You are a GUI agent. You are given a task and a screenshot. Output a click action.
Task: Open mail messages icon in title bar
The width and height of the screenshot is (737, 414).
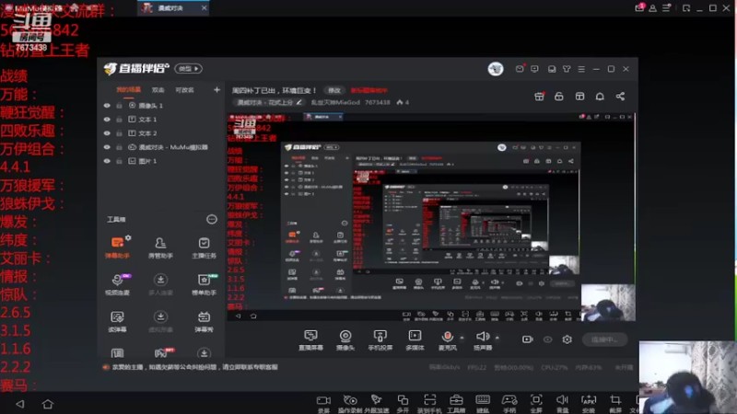coord(520,69)
